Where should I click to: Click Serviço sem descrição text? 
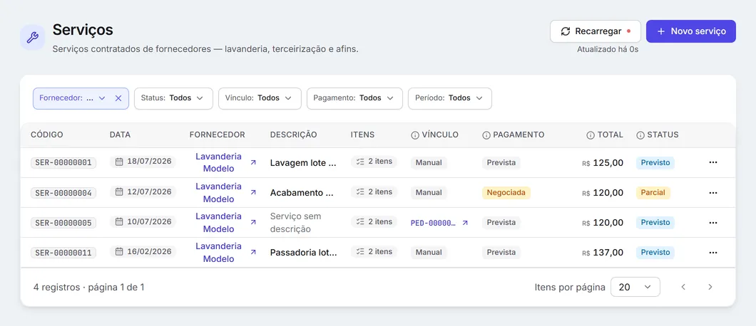point(295,223)
